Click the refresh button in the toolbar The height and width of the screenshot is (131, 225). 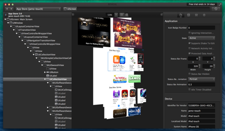tap(216, 9)
